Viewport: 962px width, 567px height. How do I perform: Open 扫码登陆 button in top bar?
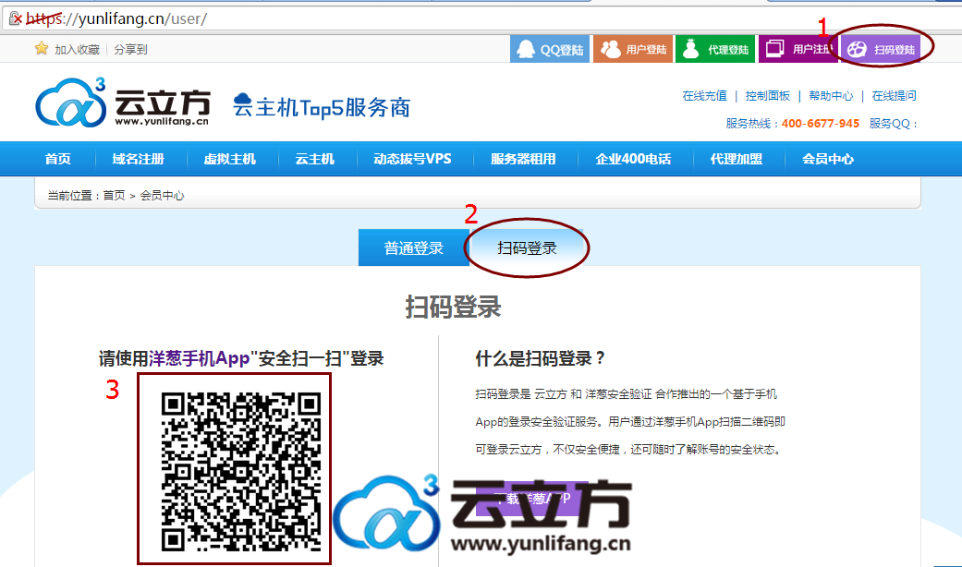tap(881, 49)
